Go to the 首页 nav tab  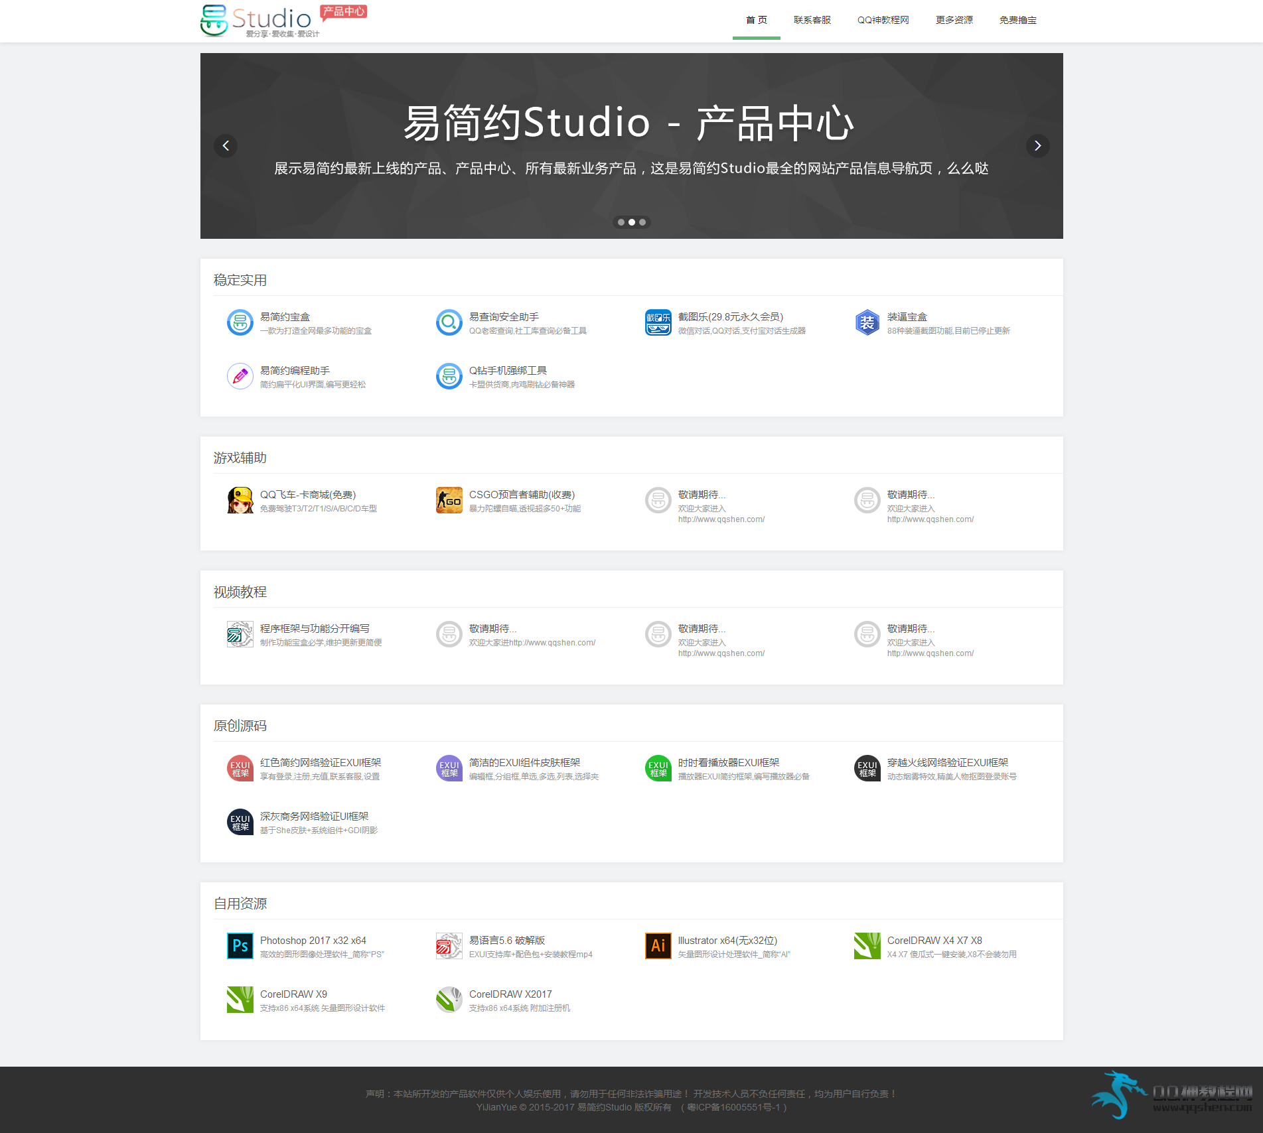tap(757, 20)
